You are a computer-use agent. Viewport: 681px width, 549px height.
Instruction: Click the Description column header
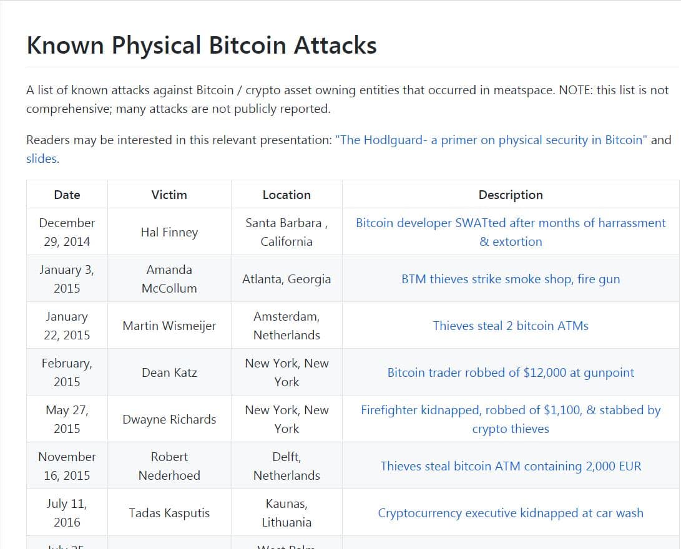coord(511,195)
